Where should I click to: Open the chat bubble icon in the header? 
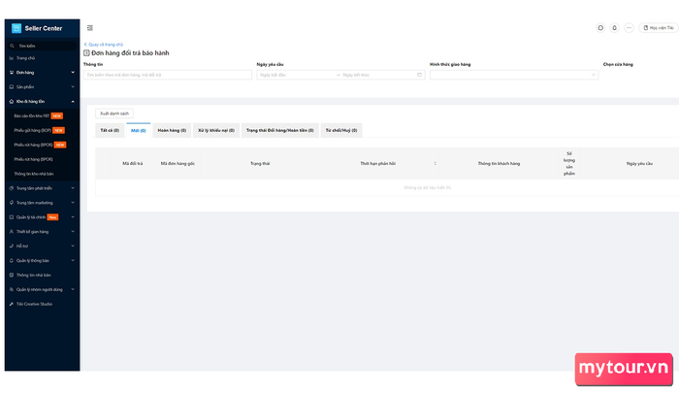(x=600, y=28)
